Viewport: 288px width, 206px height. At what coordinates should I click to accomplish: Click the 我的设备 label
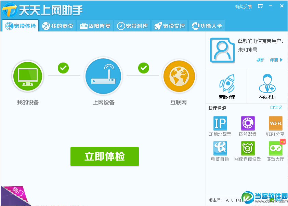pyautogui.click(x=28, y=102)
